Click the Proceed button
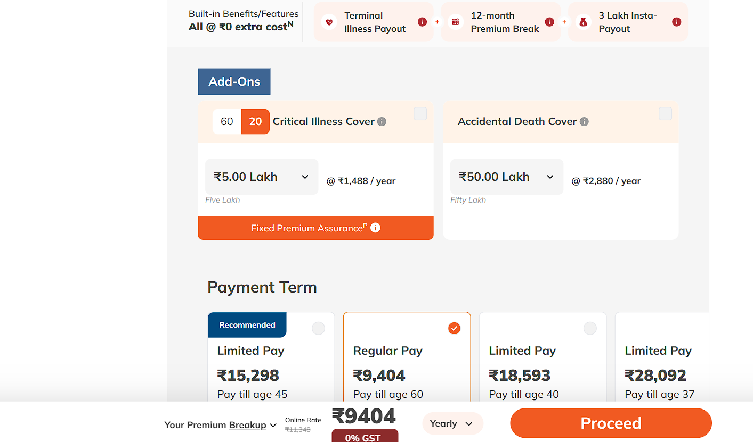 (611, 423)
